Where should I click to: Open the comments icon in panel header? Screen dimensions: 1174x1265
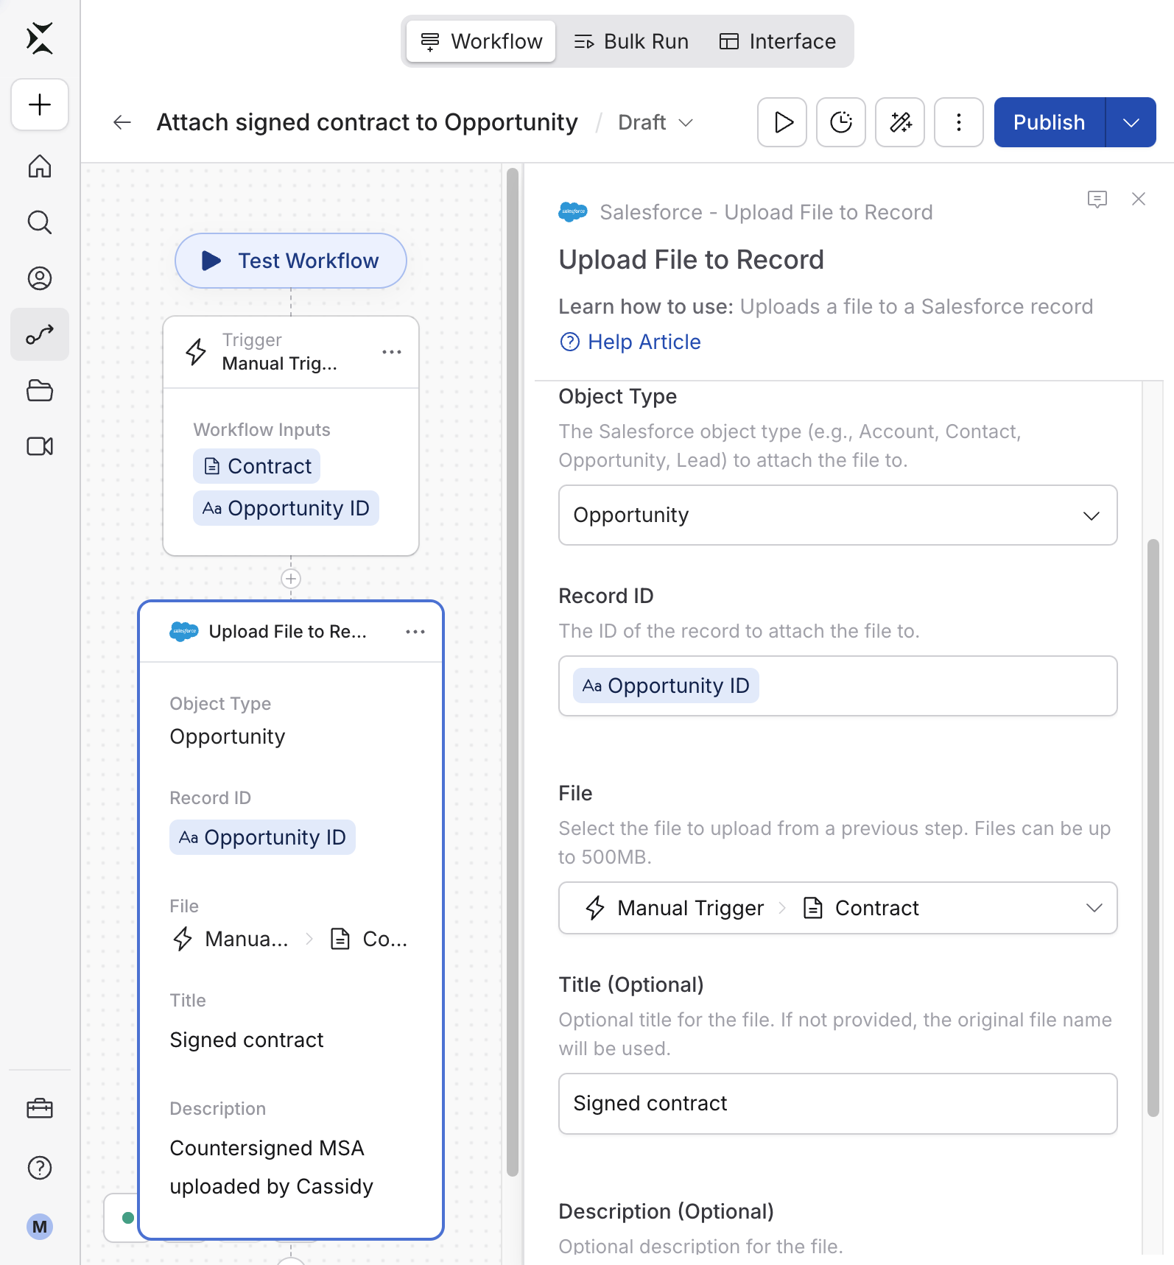coord(1097,199)
